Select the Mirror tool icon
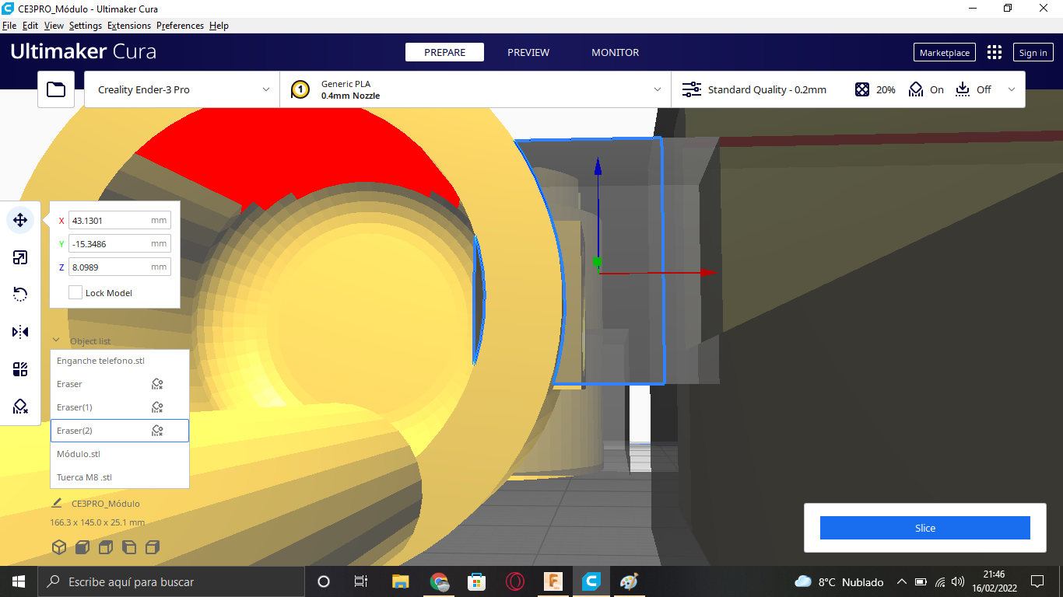1063x597 pixels. 20,332
